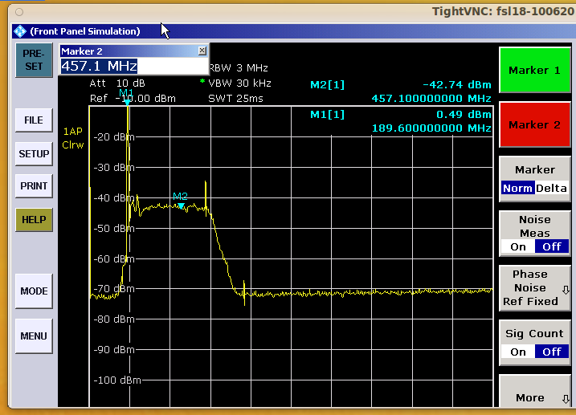Enable Sig Count by clicking On
Screen dimensions: 576x415
(x=518, y=352)
